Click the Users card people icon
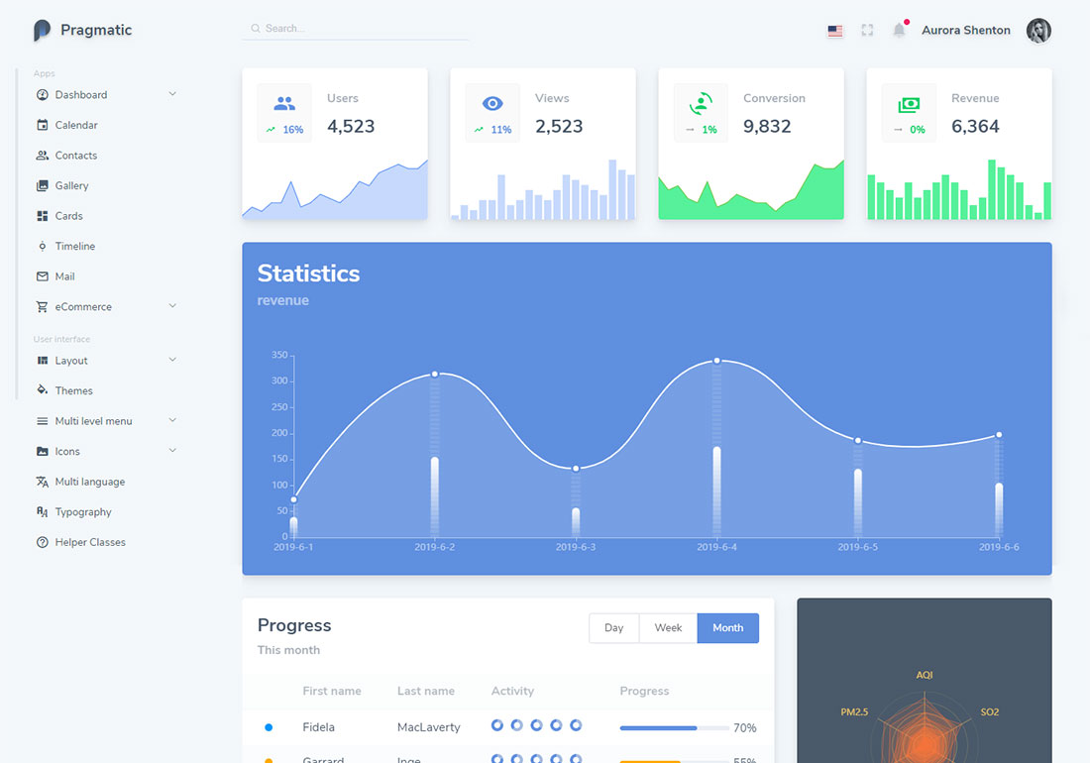This screenshot has height=763, width=1090. point(284,103)
